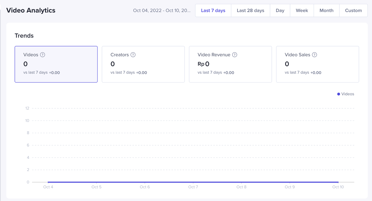
Task: Show the Video Revenue metric card
Action: coord(230,64)
